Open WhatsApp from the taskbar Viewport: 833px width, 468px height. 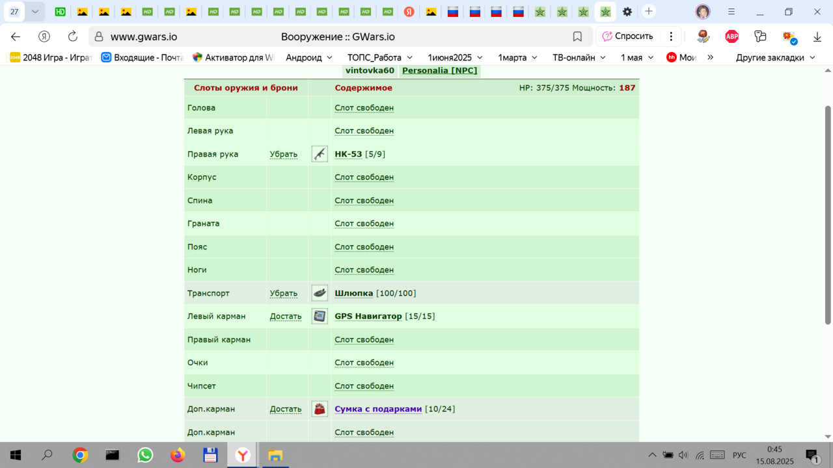[145, 455]
